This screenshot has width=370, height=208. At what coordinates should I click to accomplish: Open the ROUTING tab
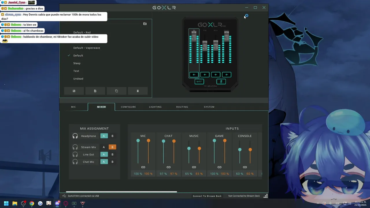coord(182,107)
